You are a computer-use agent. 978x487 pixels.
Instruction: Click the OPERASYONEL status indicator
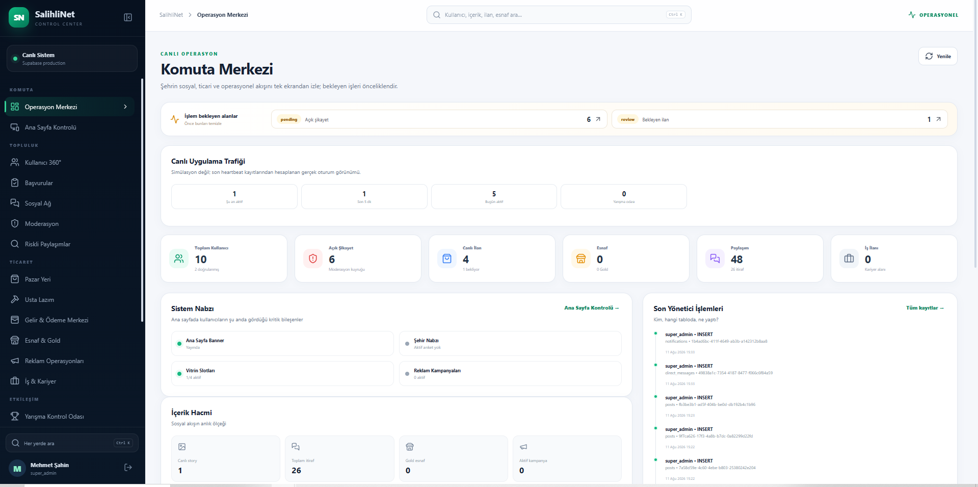[x=933, y=15]
